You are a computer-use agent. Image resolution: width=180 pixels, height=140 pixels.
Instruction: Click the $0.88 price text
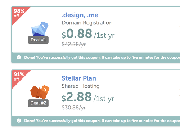tap(77, 33)
